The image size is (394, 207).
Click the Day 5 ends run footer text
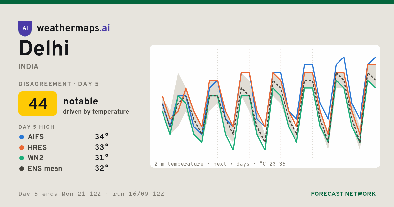(x=91, y=194)
